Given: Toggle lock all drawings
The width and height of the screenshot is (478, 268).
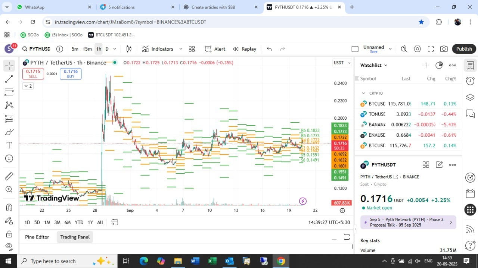Looking at the screenshot, I should [9, 234].
